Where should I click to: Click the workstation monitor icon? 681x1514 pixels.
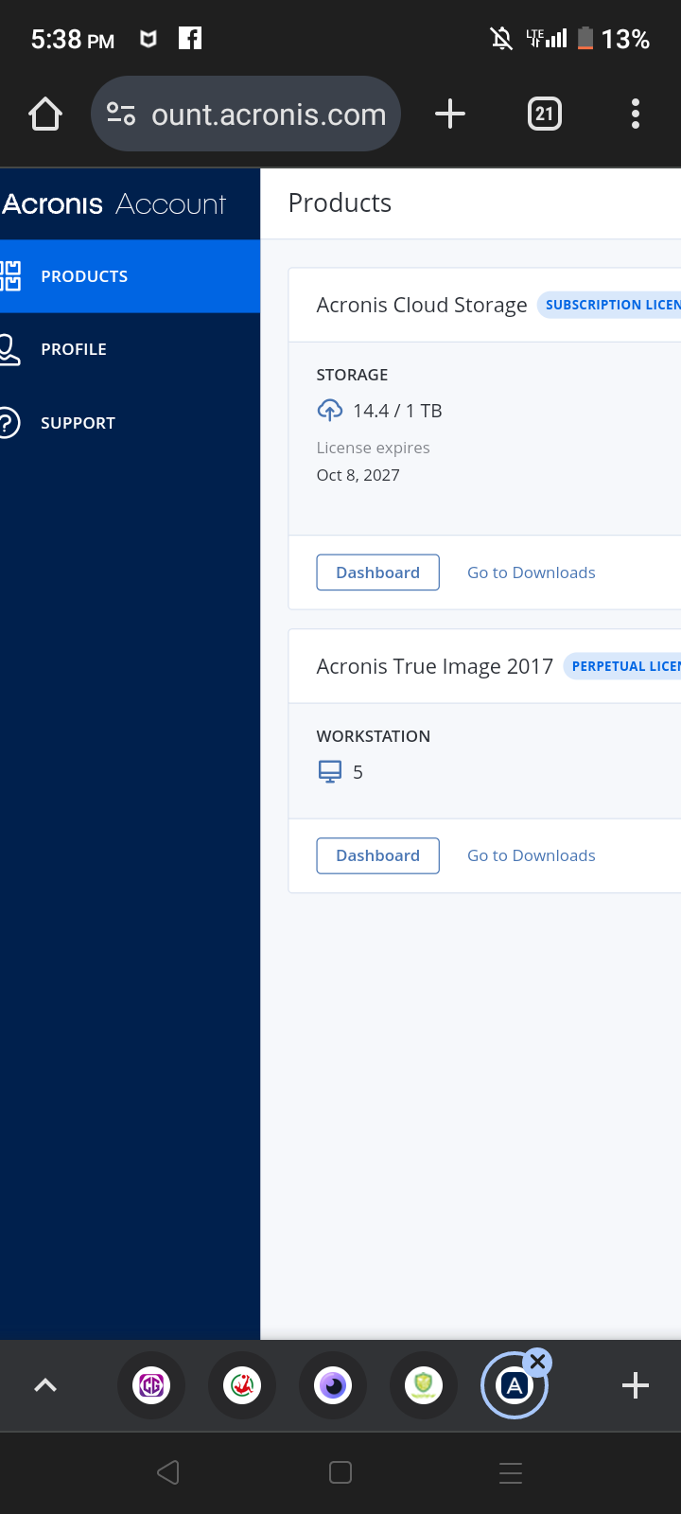click(329, 772)
